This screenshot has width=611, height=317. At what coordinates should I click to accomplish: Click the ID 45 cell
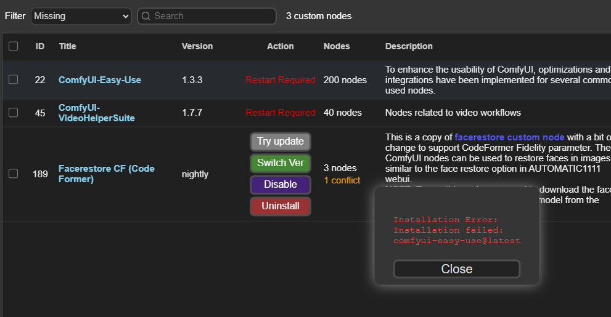click(x=39, y=113)
